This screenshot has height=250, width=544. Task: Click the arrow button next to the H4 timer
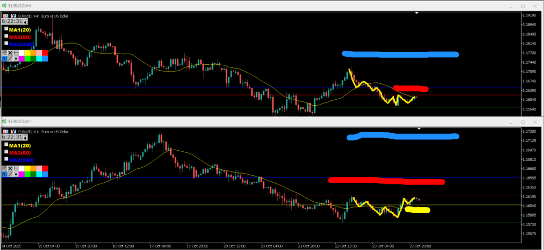[x=25, y=22]
